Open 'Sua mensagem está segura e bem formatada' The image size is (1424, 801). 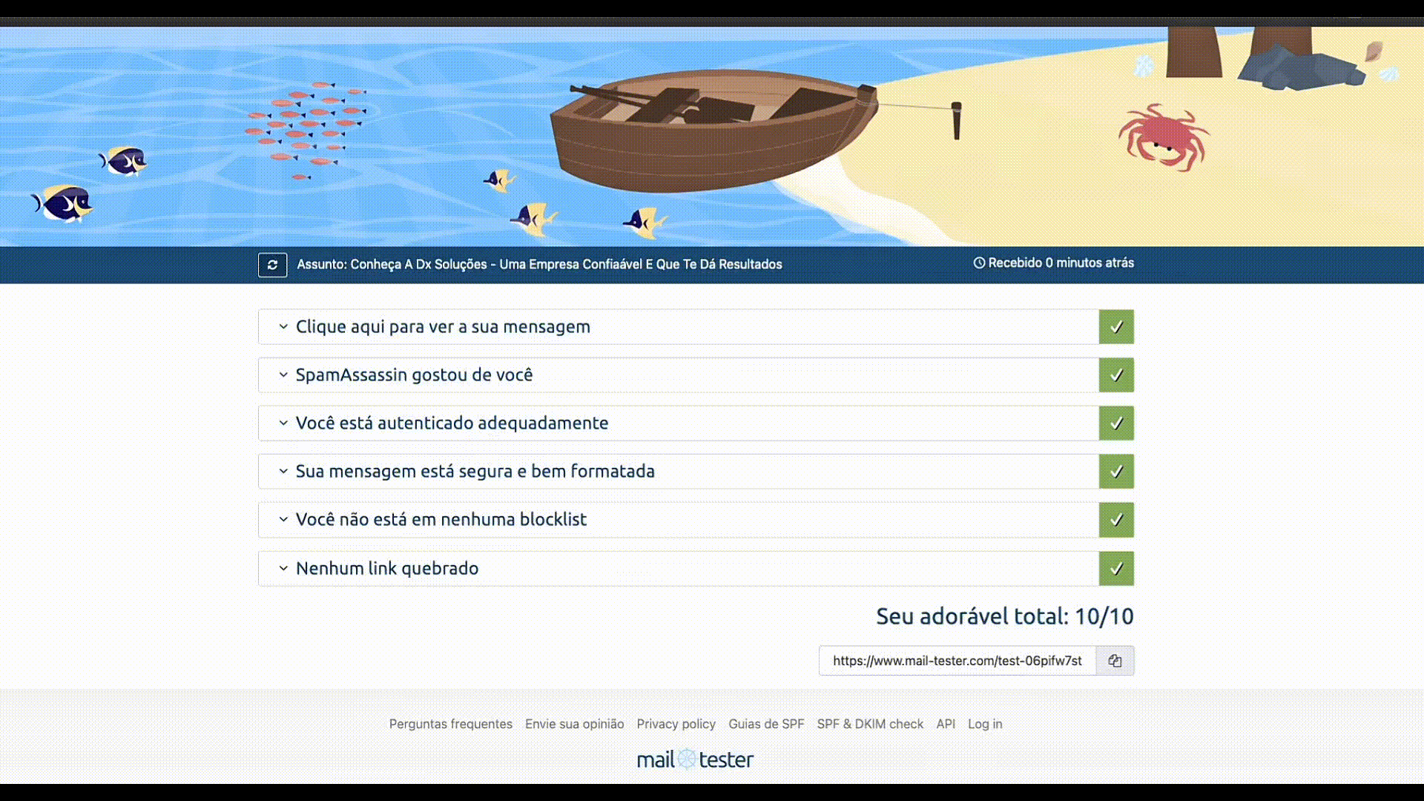(475, 472)
